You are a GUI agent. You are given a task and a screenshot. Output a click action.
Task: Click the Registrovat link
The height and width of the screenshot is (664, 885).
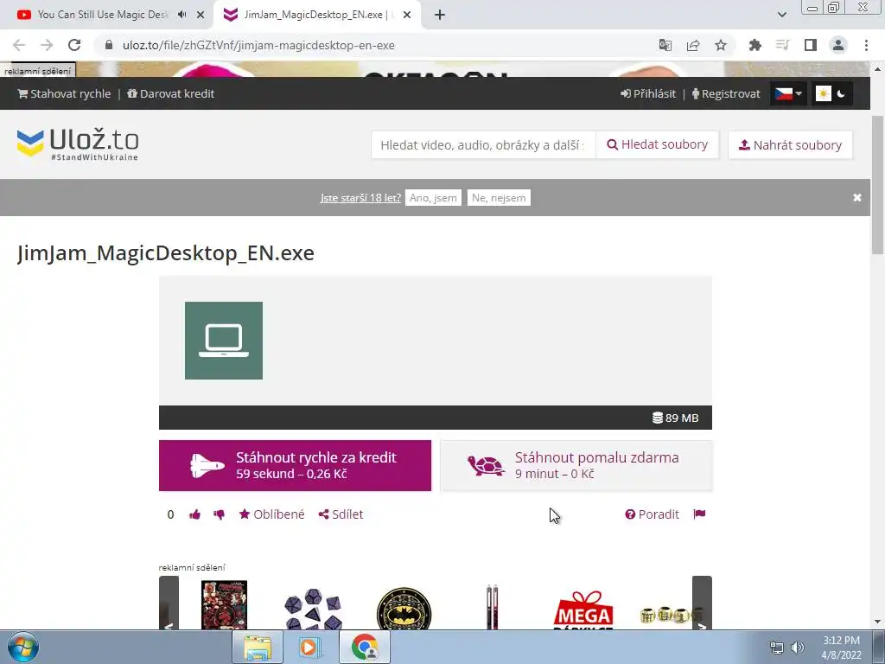click(x=726, y=93)
